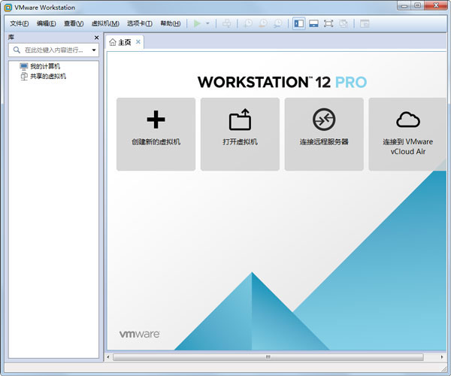Select 共享的虚拟机 in the library tree
Image resolution: width=451 pixels, height=376 pixels.
click(47, 76)
